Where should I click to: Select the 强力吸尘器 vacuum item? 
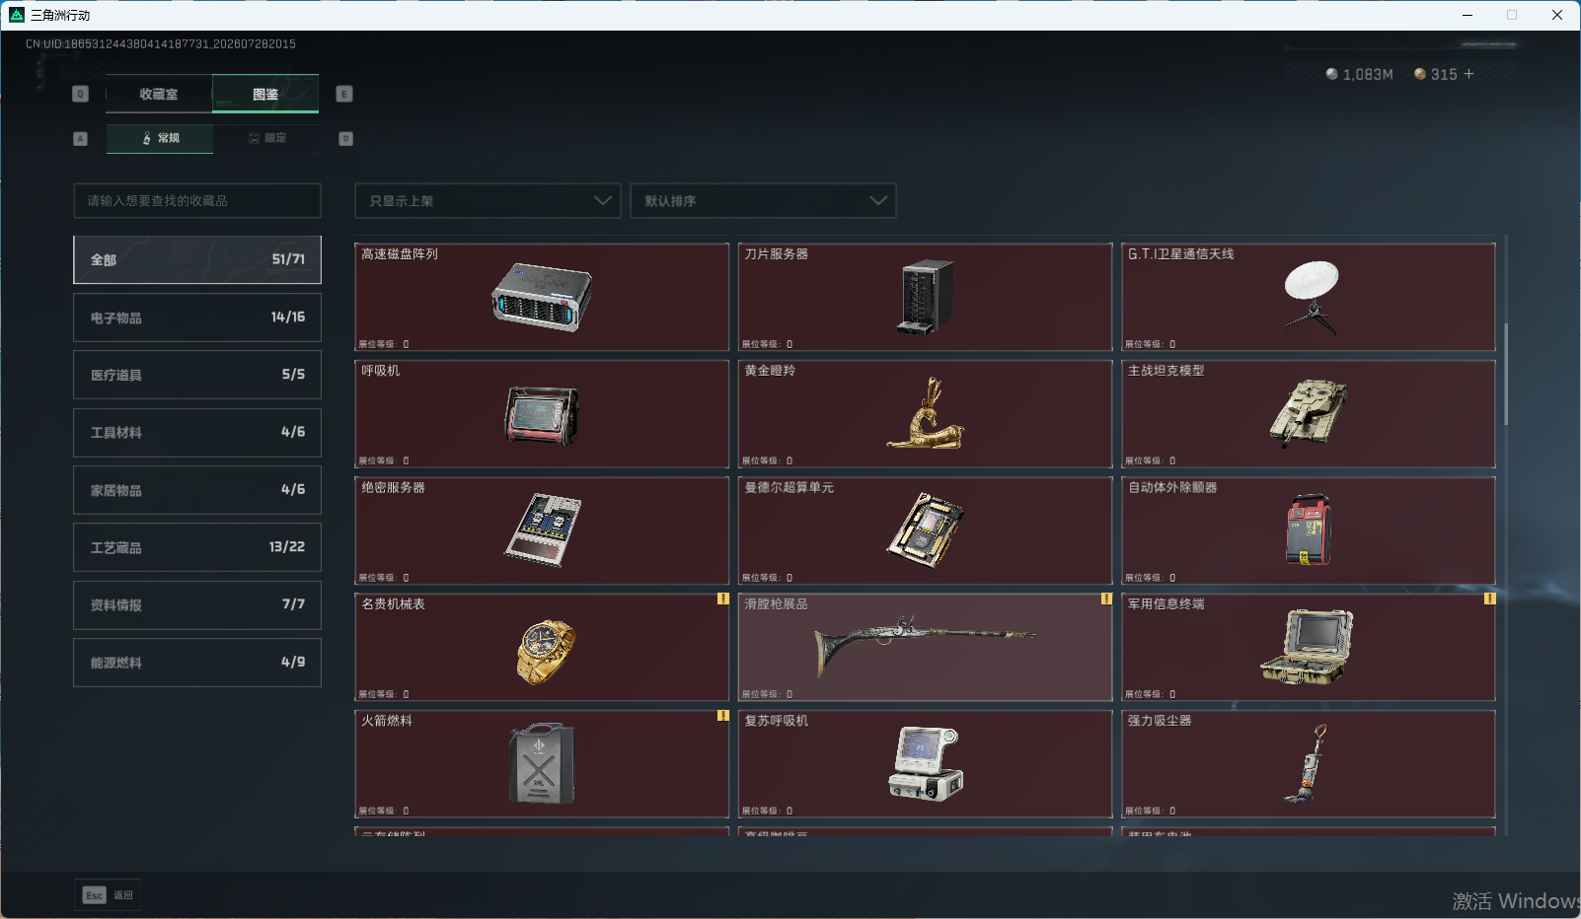pos(1309,763)
